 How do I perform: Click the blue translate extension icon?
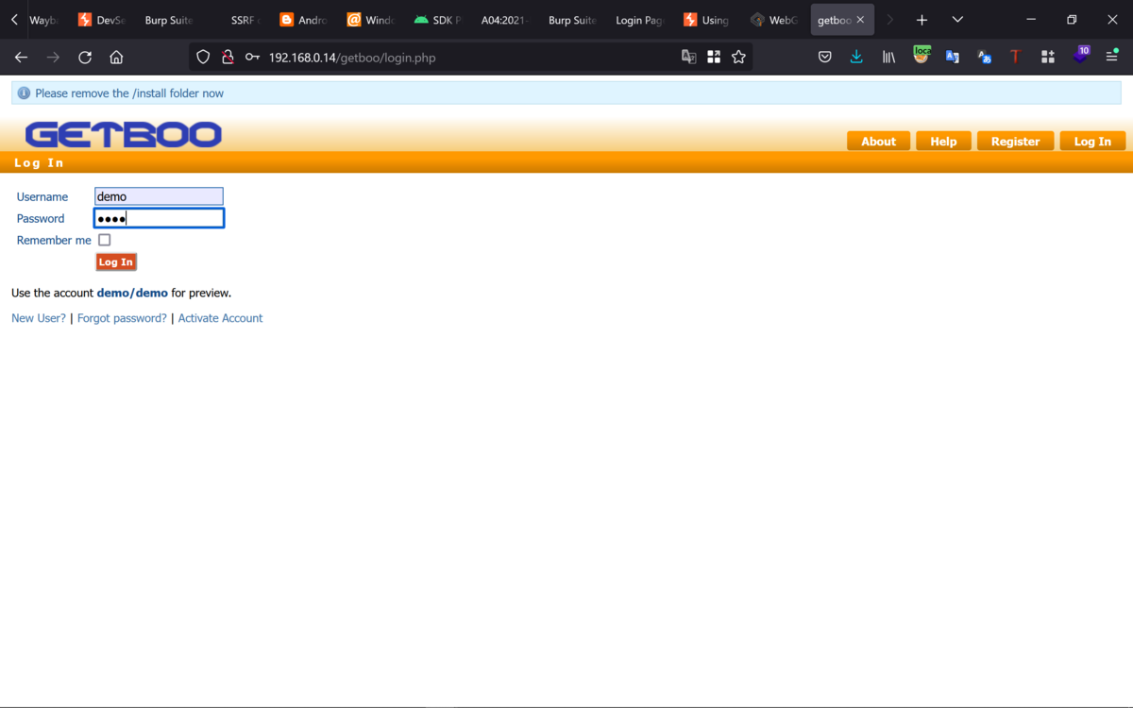953,58
